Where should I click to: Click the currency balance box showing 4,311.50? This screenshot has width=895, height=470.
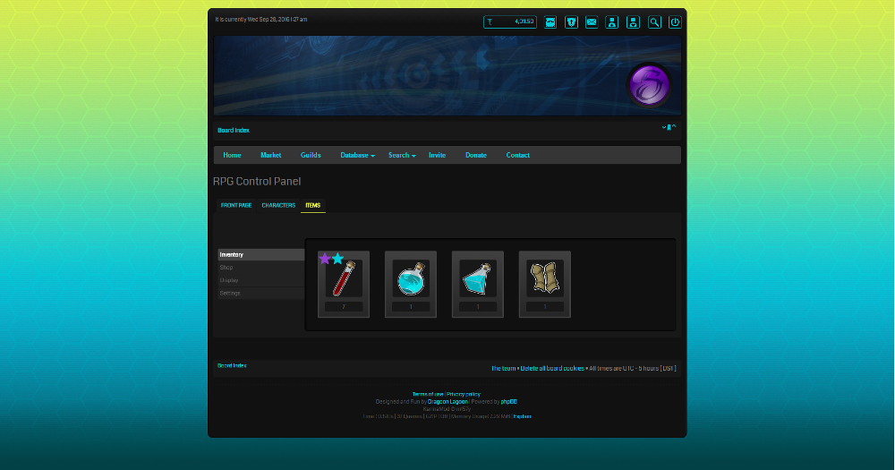point(510,21)
